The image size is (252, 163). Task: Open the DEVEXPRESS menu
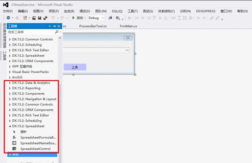coord(205,11)
